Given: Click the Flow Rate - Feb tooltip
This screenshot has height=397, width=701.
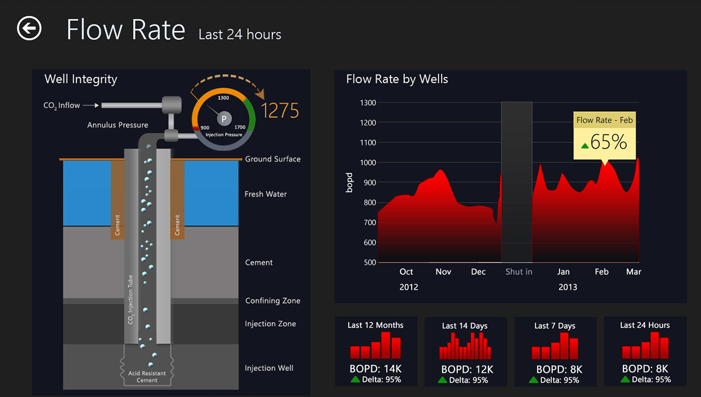Looking at the screenshot, I should [x=604, y=136].
